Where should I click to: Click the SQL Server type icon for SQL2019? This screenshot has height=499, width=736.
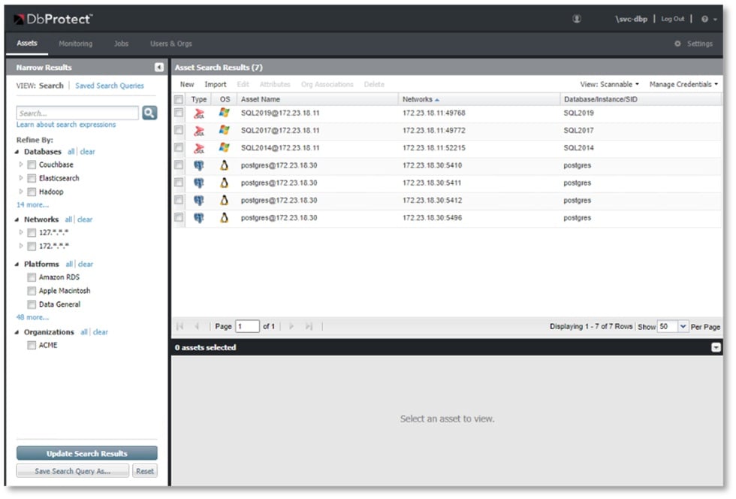[199, 113]
